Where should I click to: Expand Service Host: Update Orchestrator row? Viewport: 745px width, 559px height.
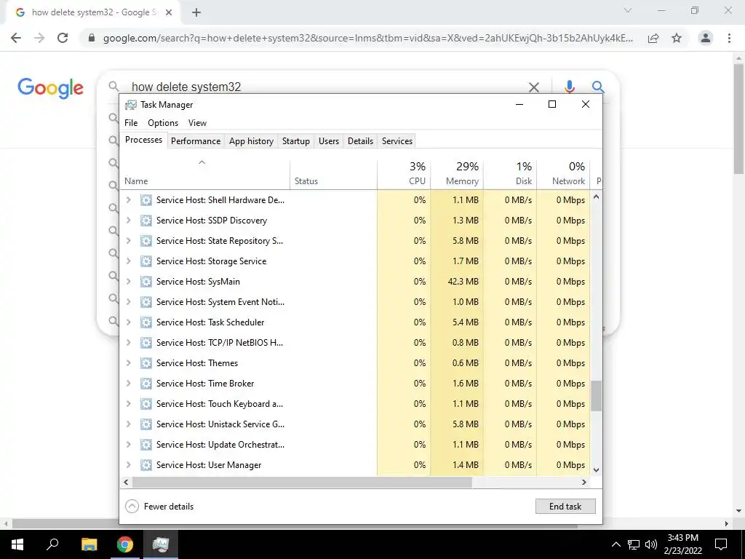point(128,445)
